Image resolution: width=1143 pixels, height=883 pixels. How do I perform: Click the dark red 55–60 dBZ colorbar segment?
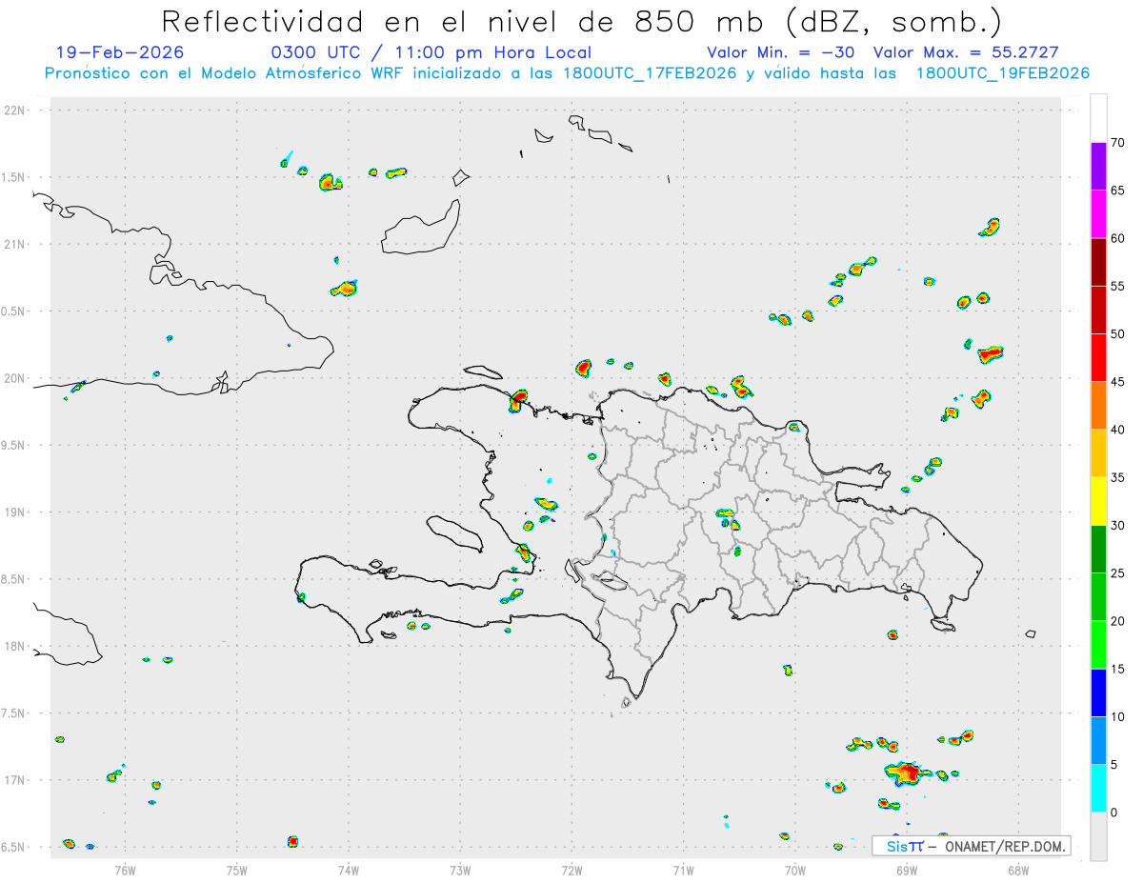1098,262
